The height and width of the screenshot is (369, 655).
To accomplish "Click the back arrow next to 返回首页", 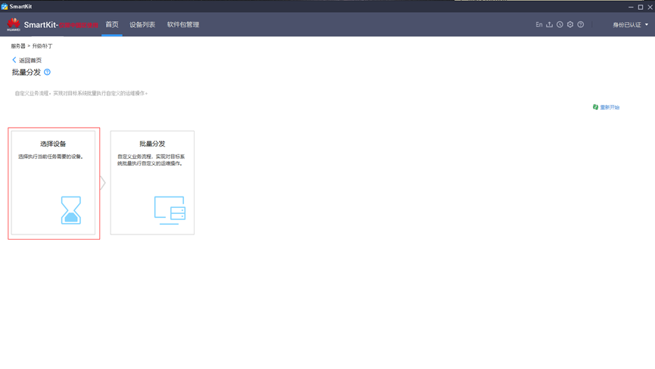I will (x=14, y=60).
